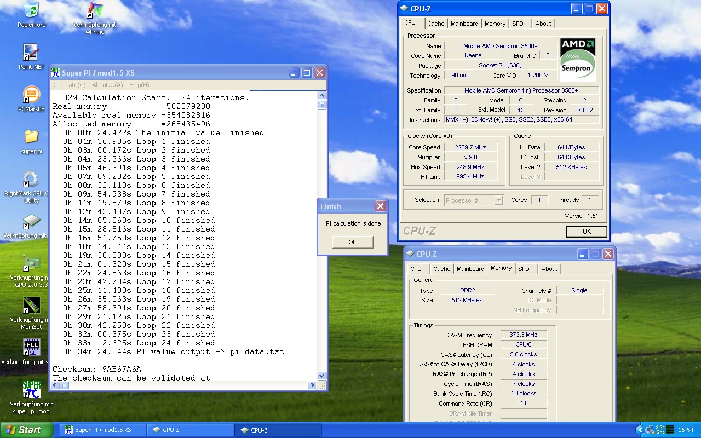Click the Multiplier x 9.0 field
The image size is (701, 438).
click(x=470, y=157)
